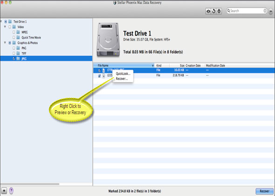This screenshot has height=196, width=275.
Task: Collapse the Graphics & Photos disclosure triangle
Action: [5, 43]
